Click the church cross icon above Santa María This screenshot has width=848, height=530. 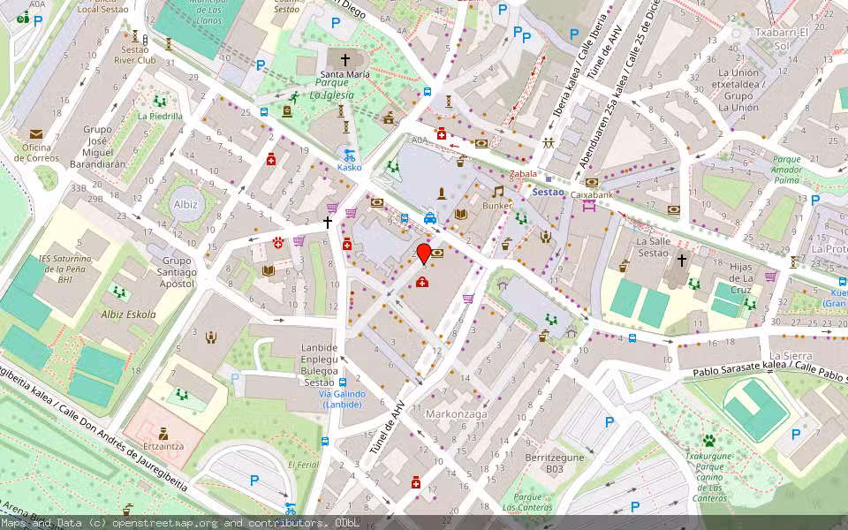coord(345,59)
